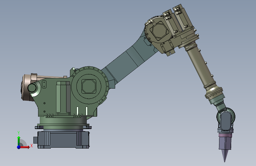
Task: Click the blue Z axis sphere of the triad
Action: (19, 147)
